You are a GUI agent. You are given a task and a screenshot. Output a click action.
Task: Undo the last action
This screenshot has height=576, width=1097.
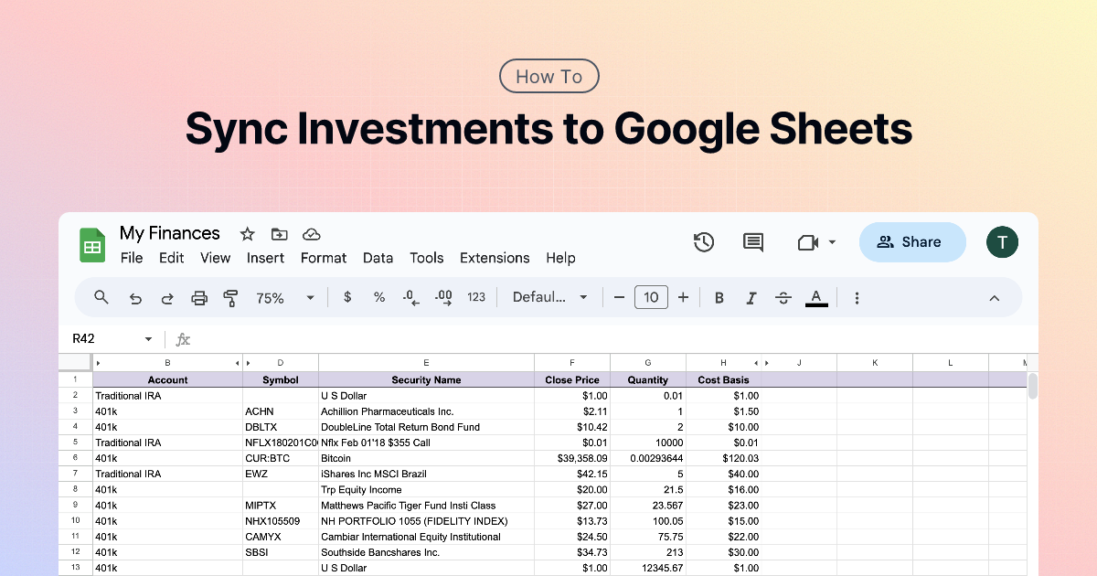[x=135, y=297]
